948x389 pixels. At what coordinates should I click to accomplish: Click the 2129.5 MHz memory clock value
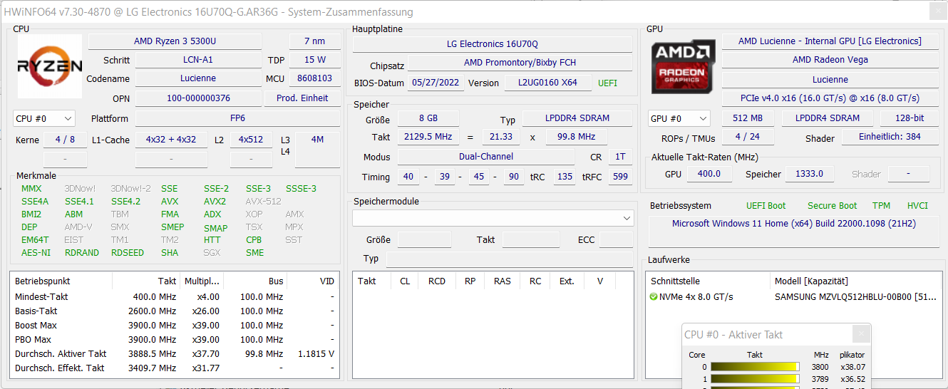point(430,137)
